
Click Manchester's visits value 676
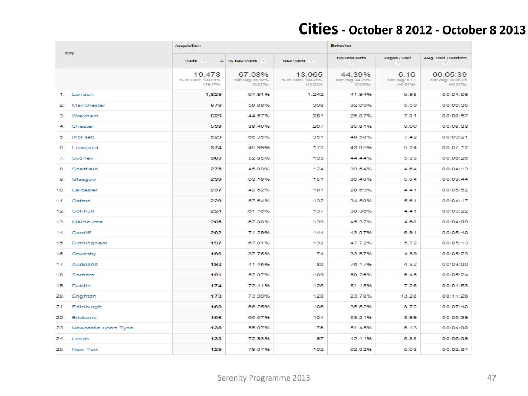point(216,105)
